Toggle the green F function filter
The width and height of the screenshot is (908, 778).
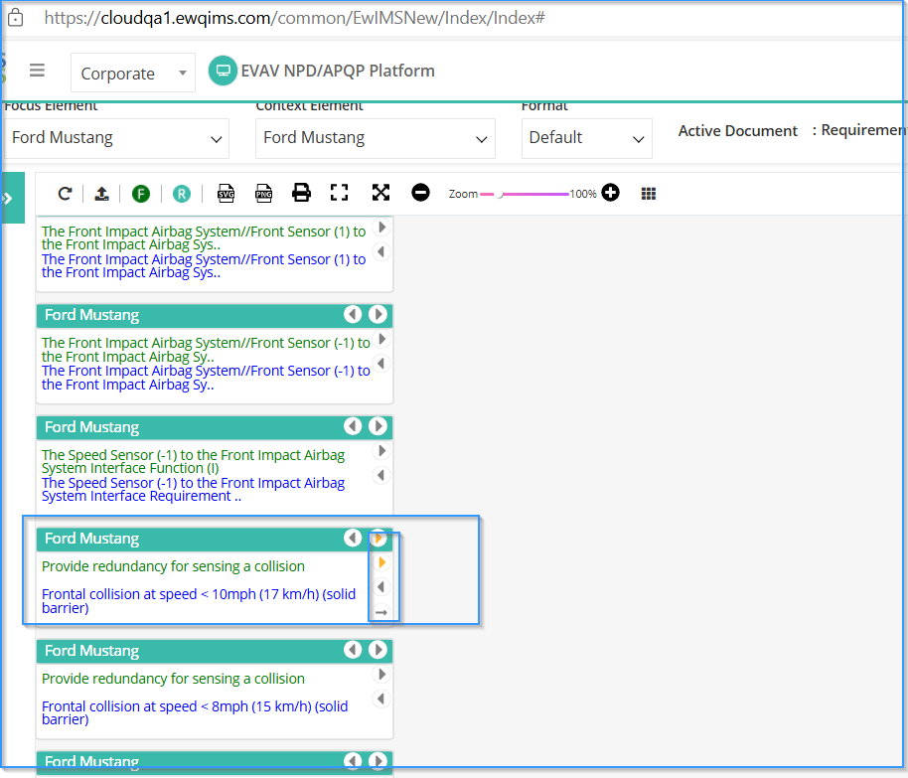click(141, 194)
